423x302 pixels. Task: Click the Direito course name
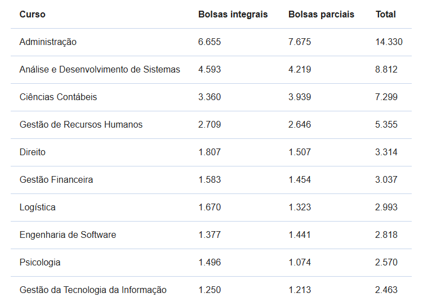[x=33, y=152]
